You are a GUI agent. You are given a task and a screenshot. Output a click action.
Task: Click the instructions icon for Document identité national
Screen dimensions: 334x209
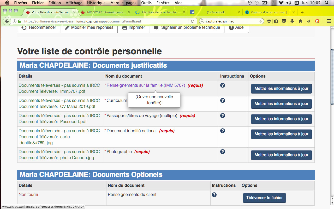223,131
